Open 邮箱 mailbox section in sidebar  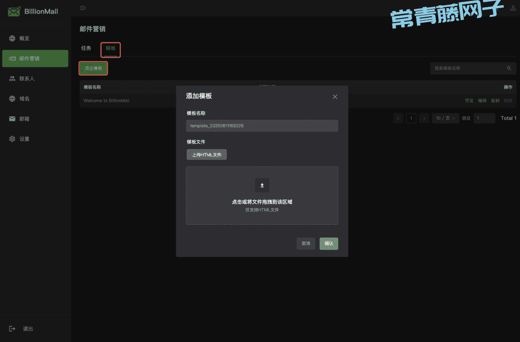24,119
